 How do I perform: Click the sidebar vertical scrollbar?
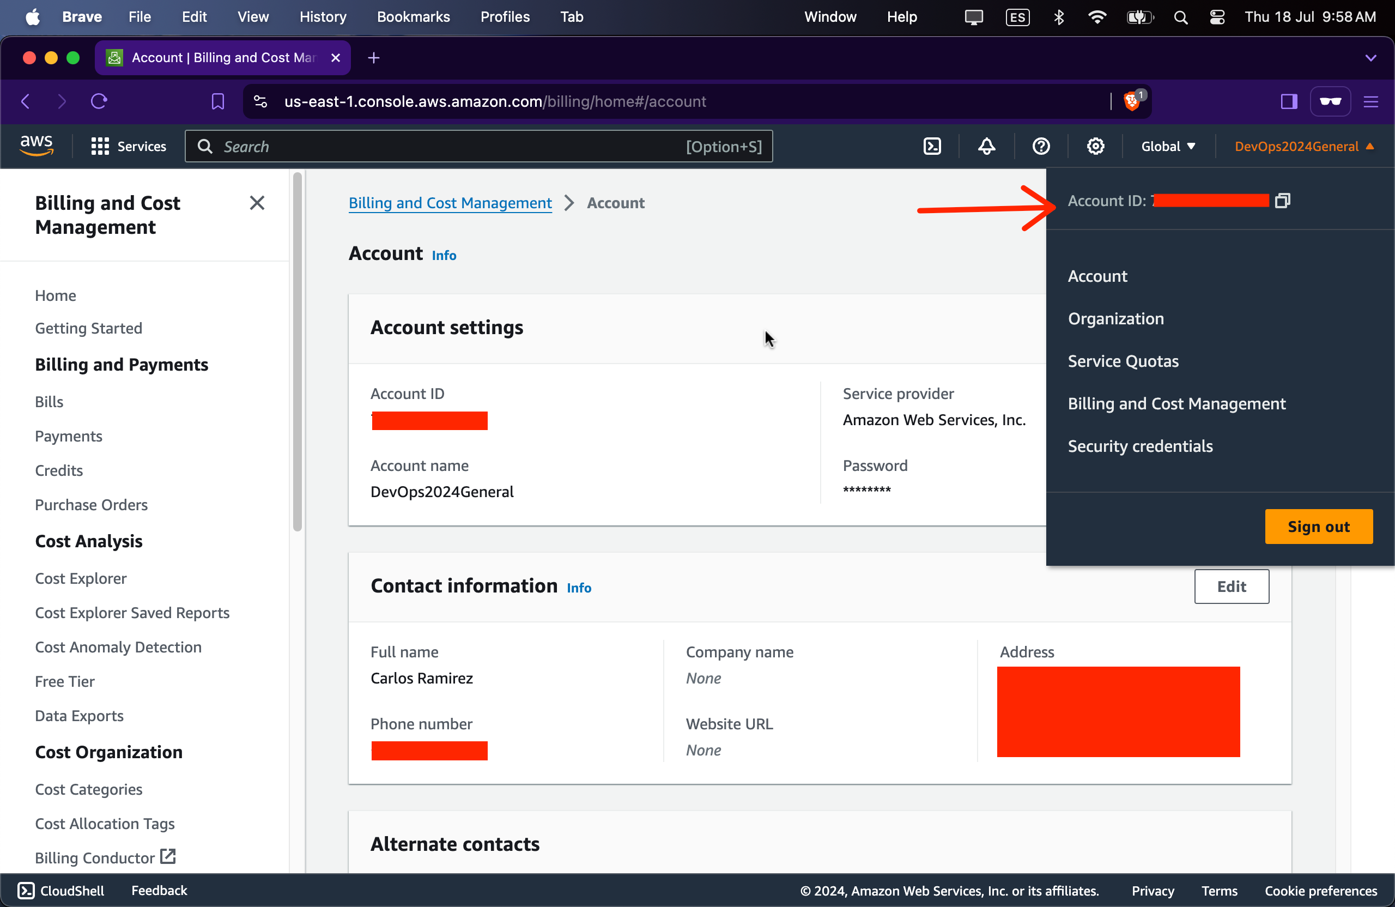(x=297, y=352)
